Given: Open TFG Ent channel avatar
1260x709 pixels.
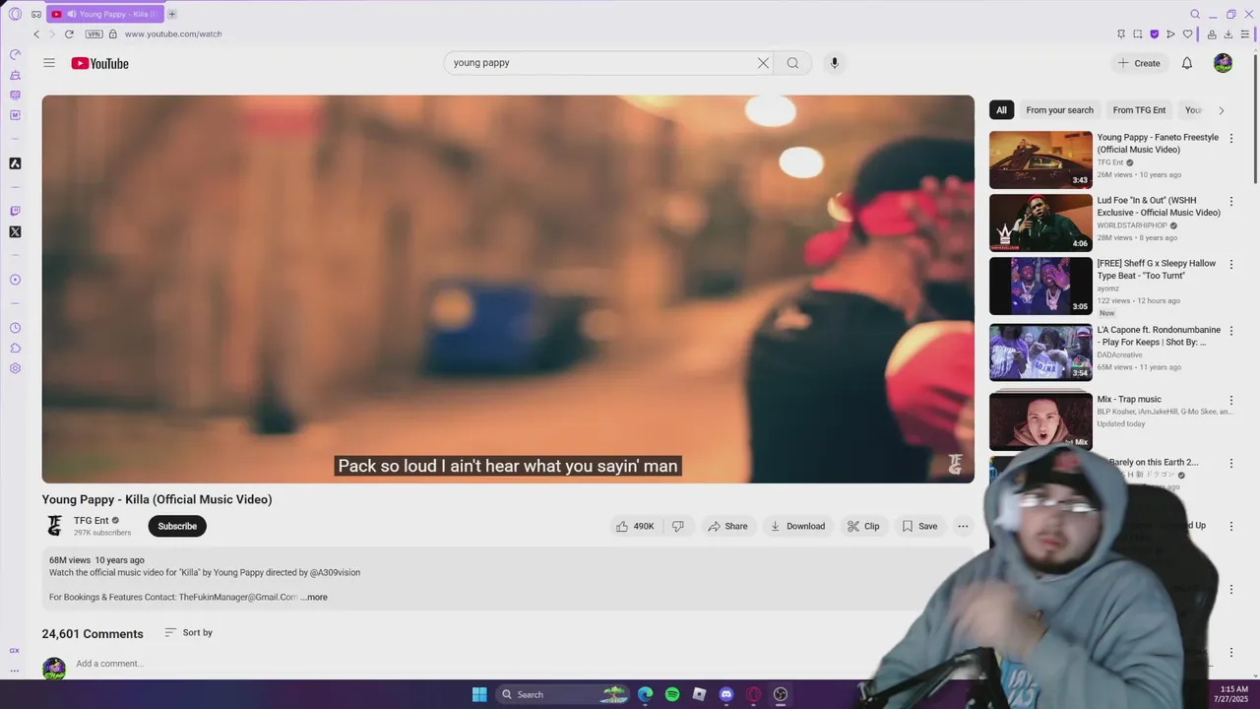Looking at the screenshot, I should tap(55, 526).
